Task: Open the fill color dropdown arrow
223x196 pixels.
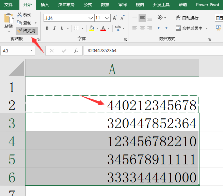Action: [97, 29]
